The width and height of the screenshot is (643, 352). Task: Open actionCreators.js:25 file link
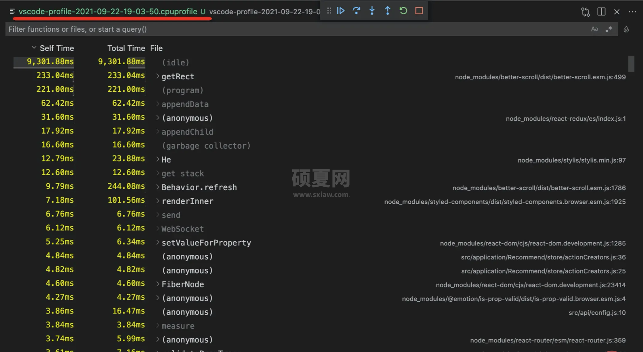point(543,271)
